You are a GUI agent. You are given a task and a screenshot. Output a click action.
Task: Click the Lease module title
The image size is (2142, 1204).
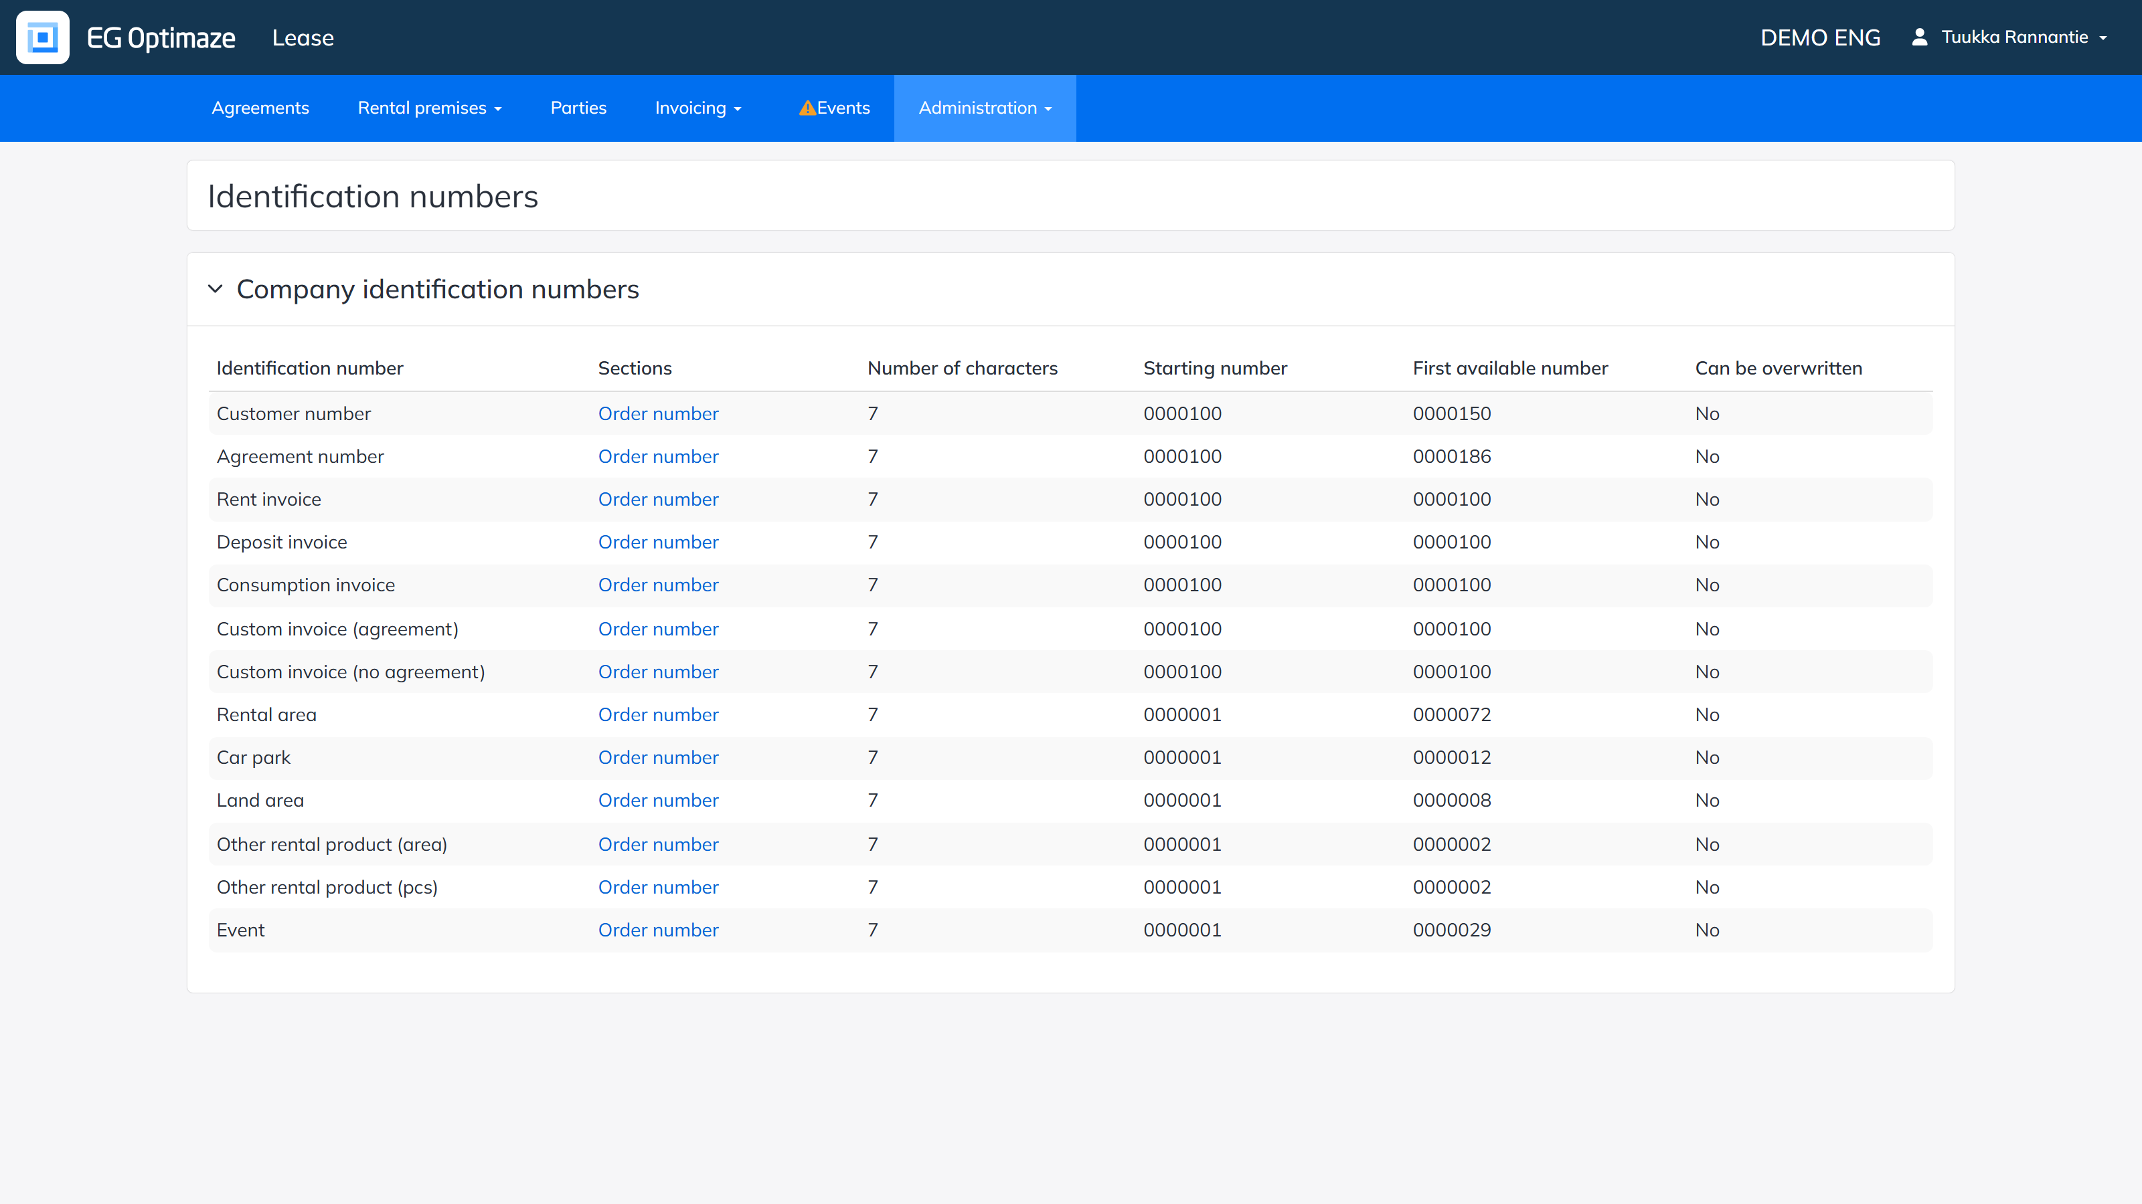click(303, 38)
